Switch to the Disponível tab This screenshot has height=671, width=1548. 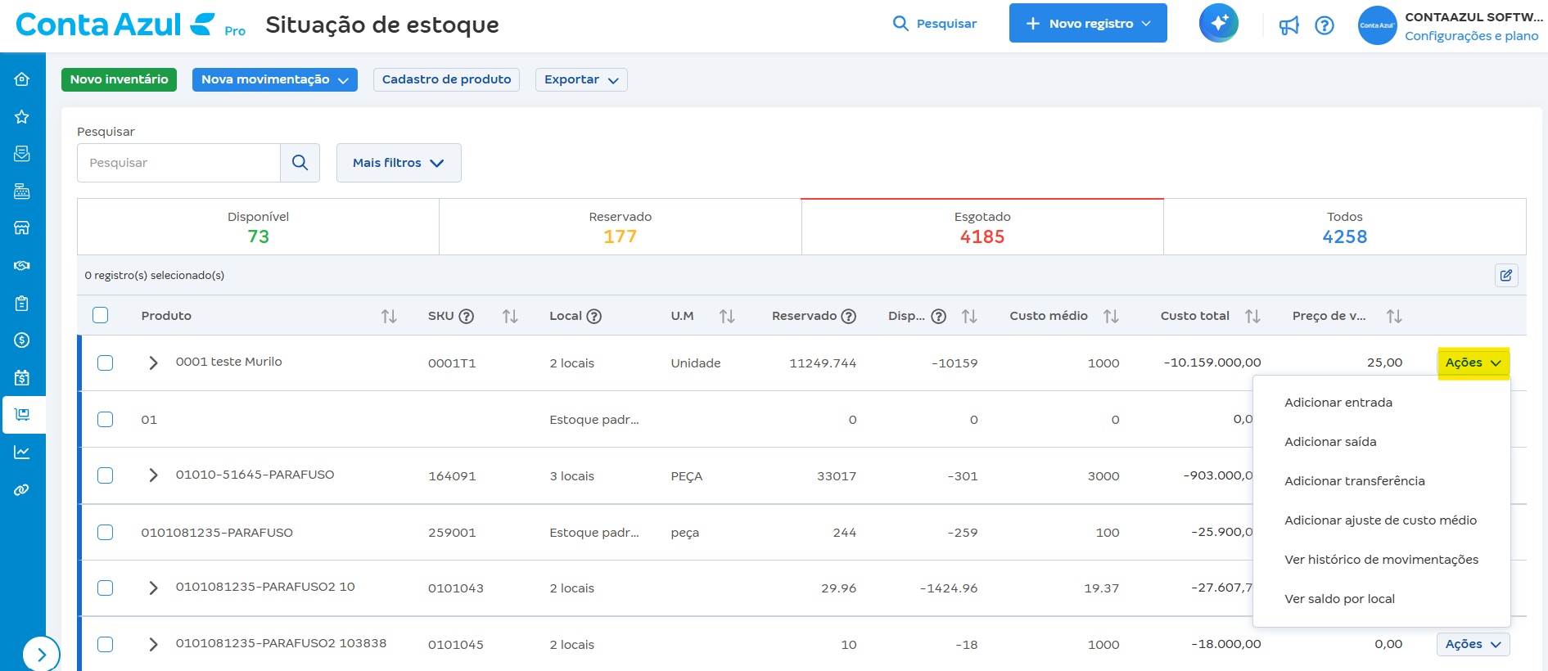click(x=258, y=227)
